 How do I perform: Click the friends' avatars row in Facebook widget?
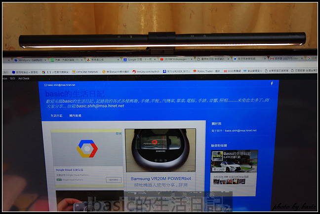click(x=229, y=181)
